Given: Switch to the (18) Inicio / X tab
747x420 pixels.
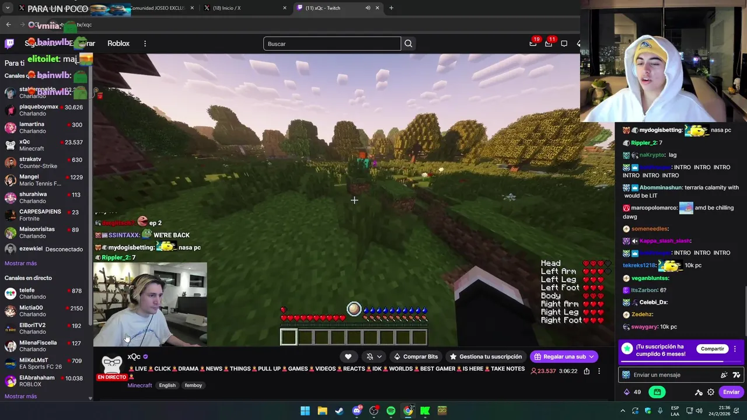Looking at the screenshot, I should tap(244, 8).
